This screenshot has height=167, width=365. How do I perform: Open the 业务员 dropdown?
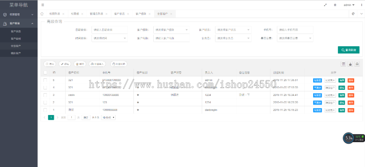(x=233, y=38)
